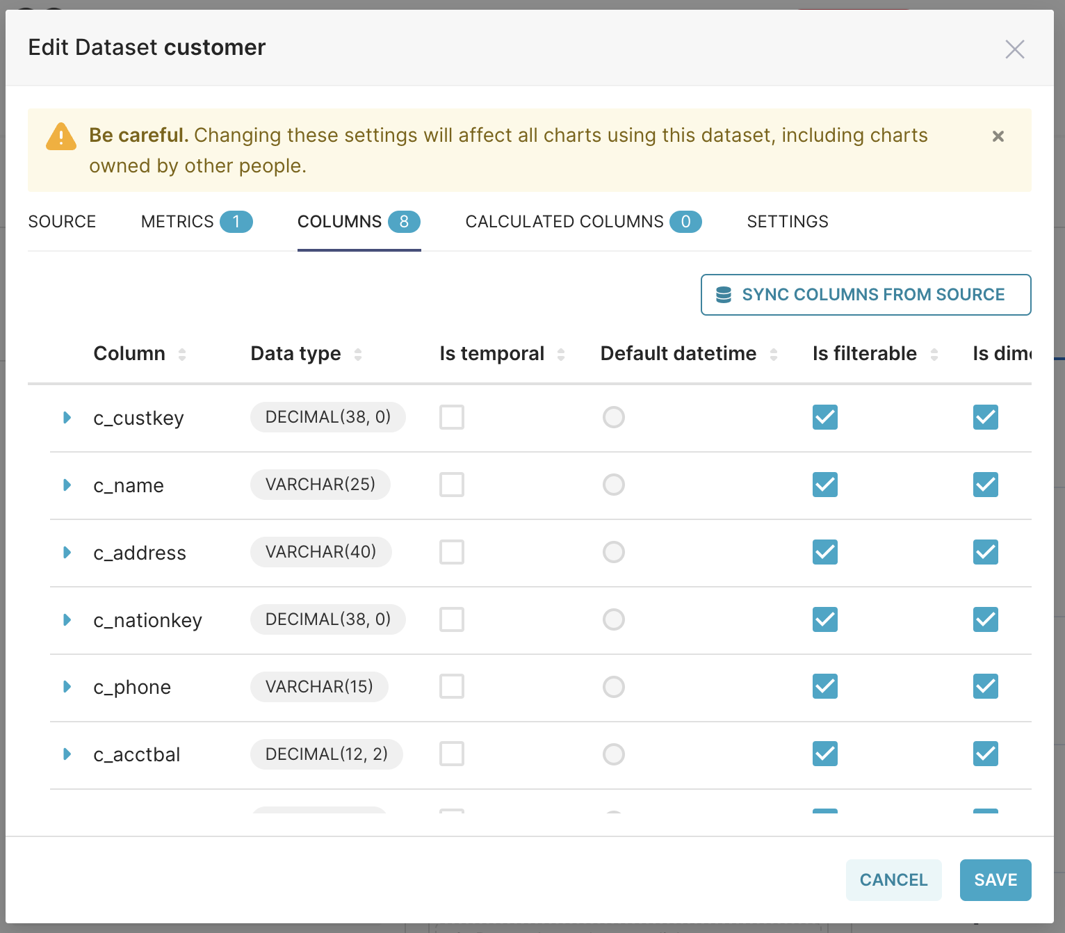Sort the Is filterable column with its sort icon
The width and height of the screenshot is (1065, 933).
[x=935, y=353]
